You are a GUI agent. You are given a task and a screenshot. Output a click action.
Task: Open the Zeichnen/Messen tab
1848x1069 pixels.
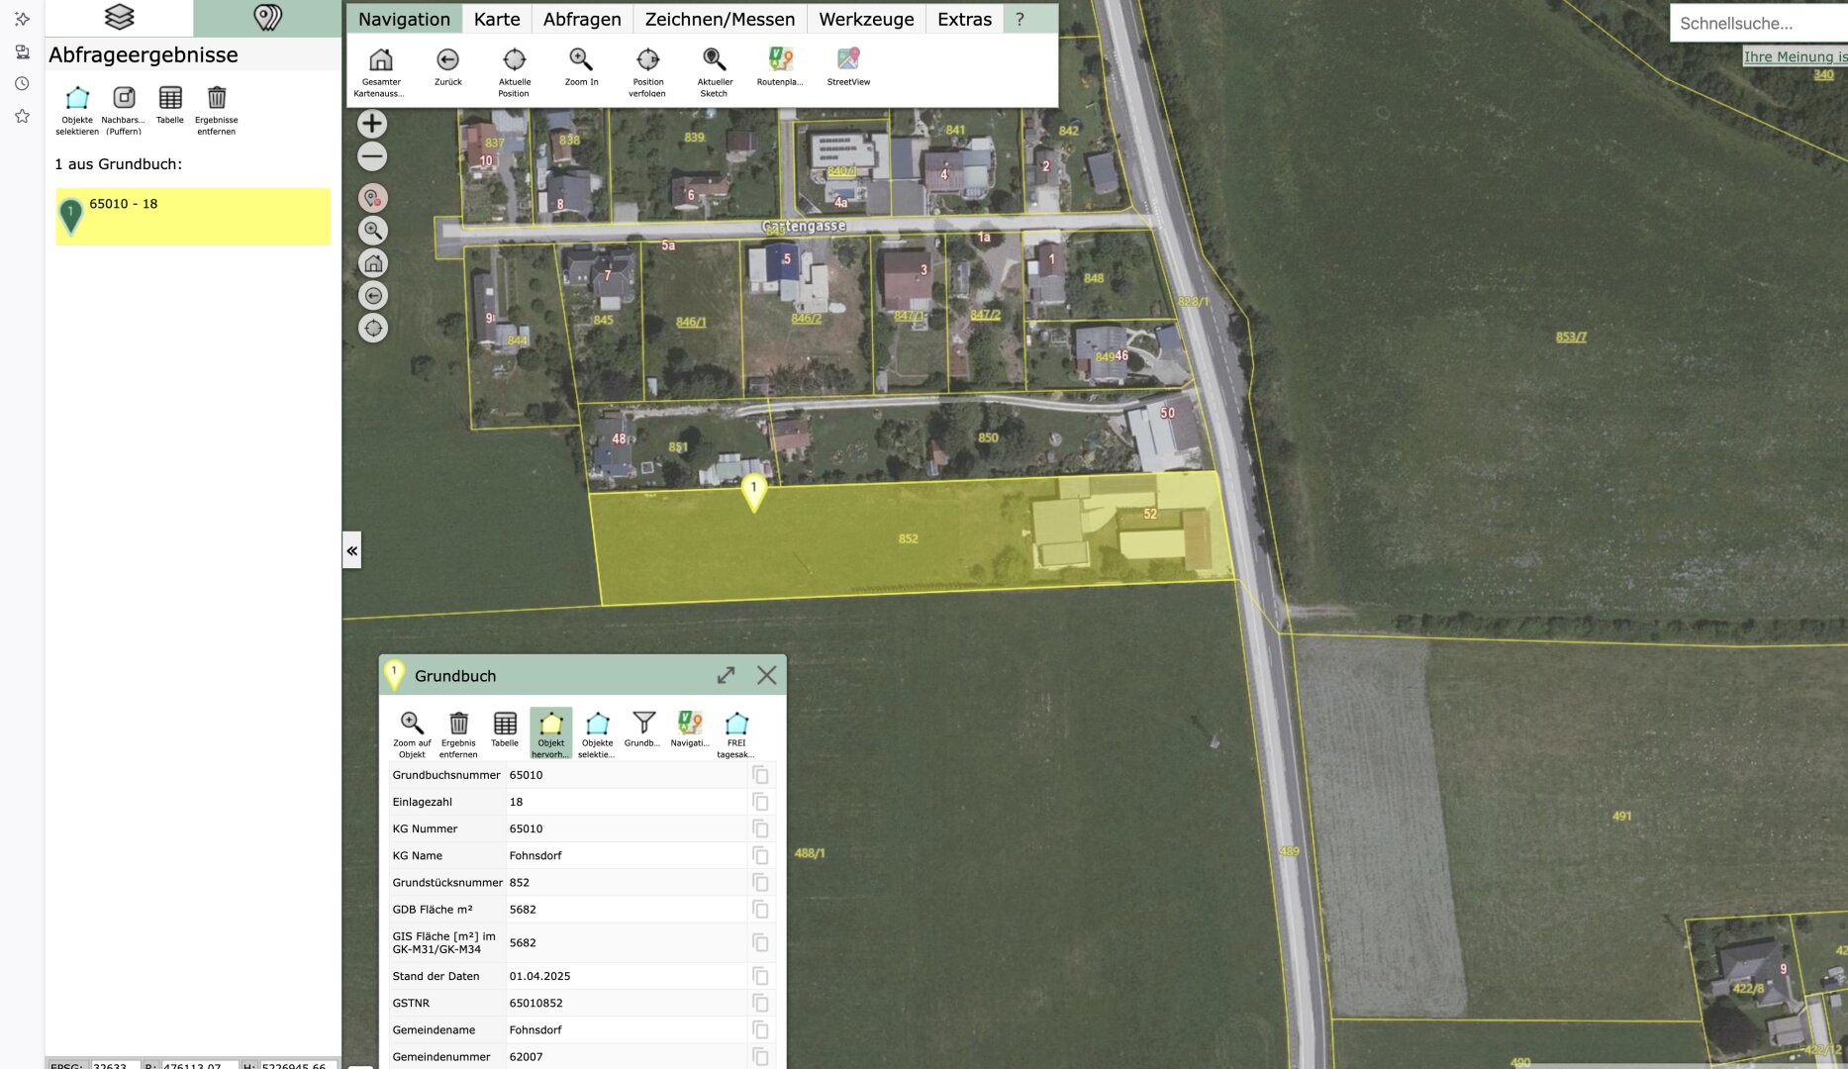720,19
